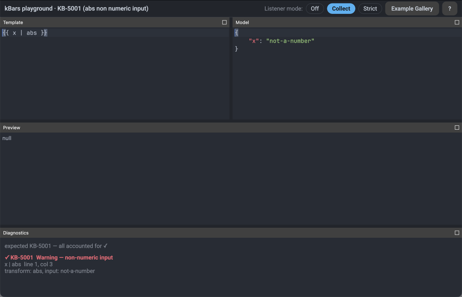Select the KB-5001 Warning diagnostic entry
Screen dimensions: 462x297
tap(59, 257)
